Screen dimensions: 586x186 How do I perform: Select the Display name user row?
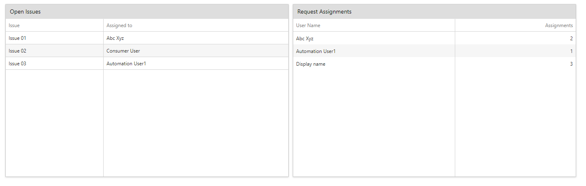tap(434, 64)
